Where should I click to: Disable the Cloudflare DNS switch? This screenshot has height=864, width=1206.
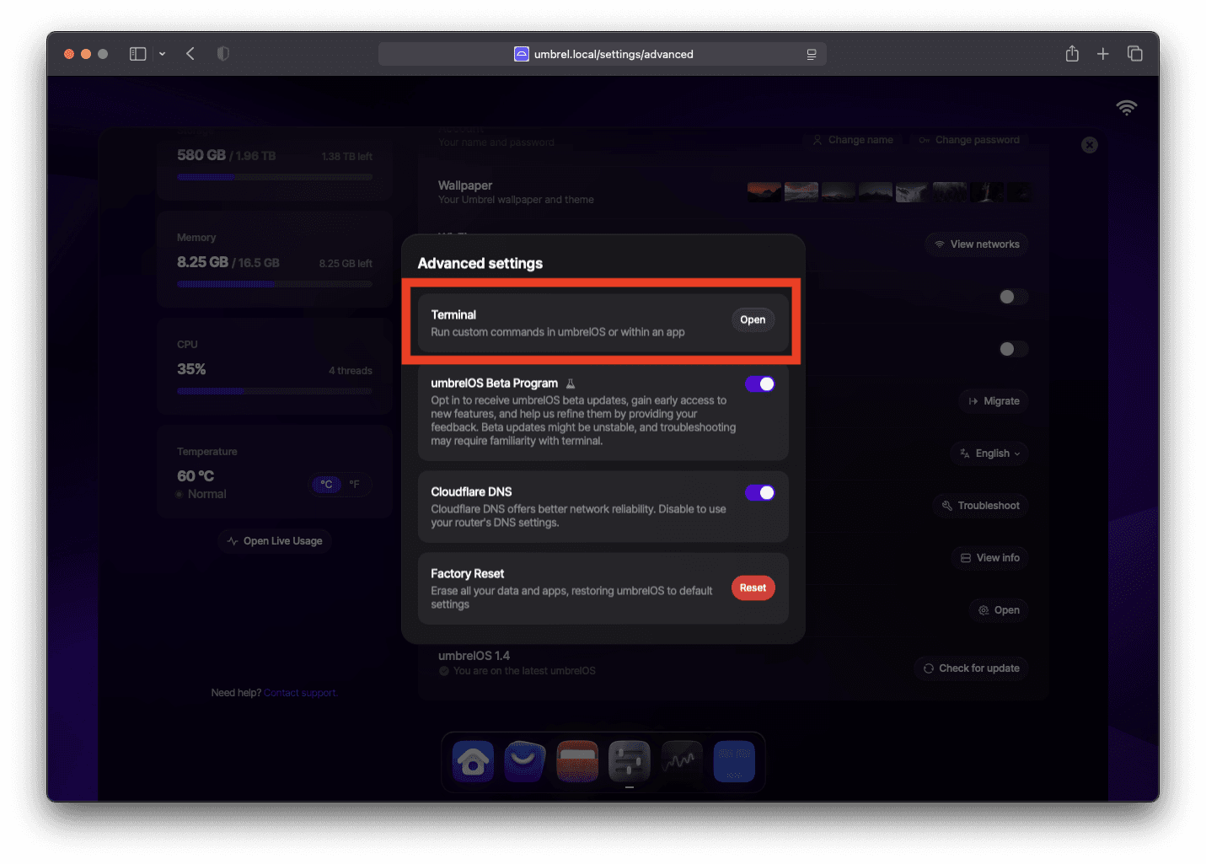(760, 493)
